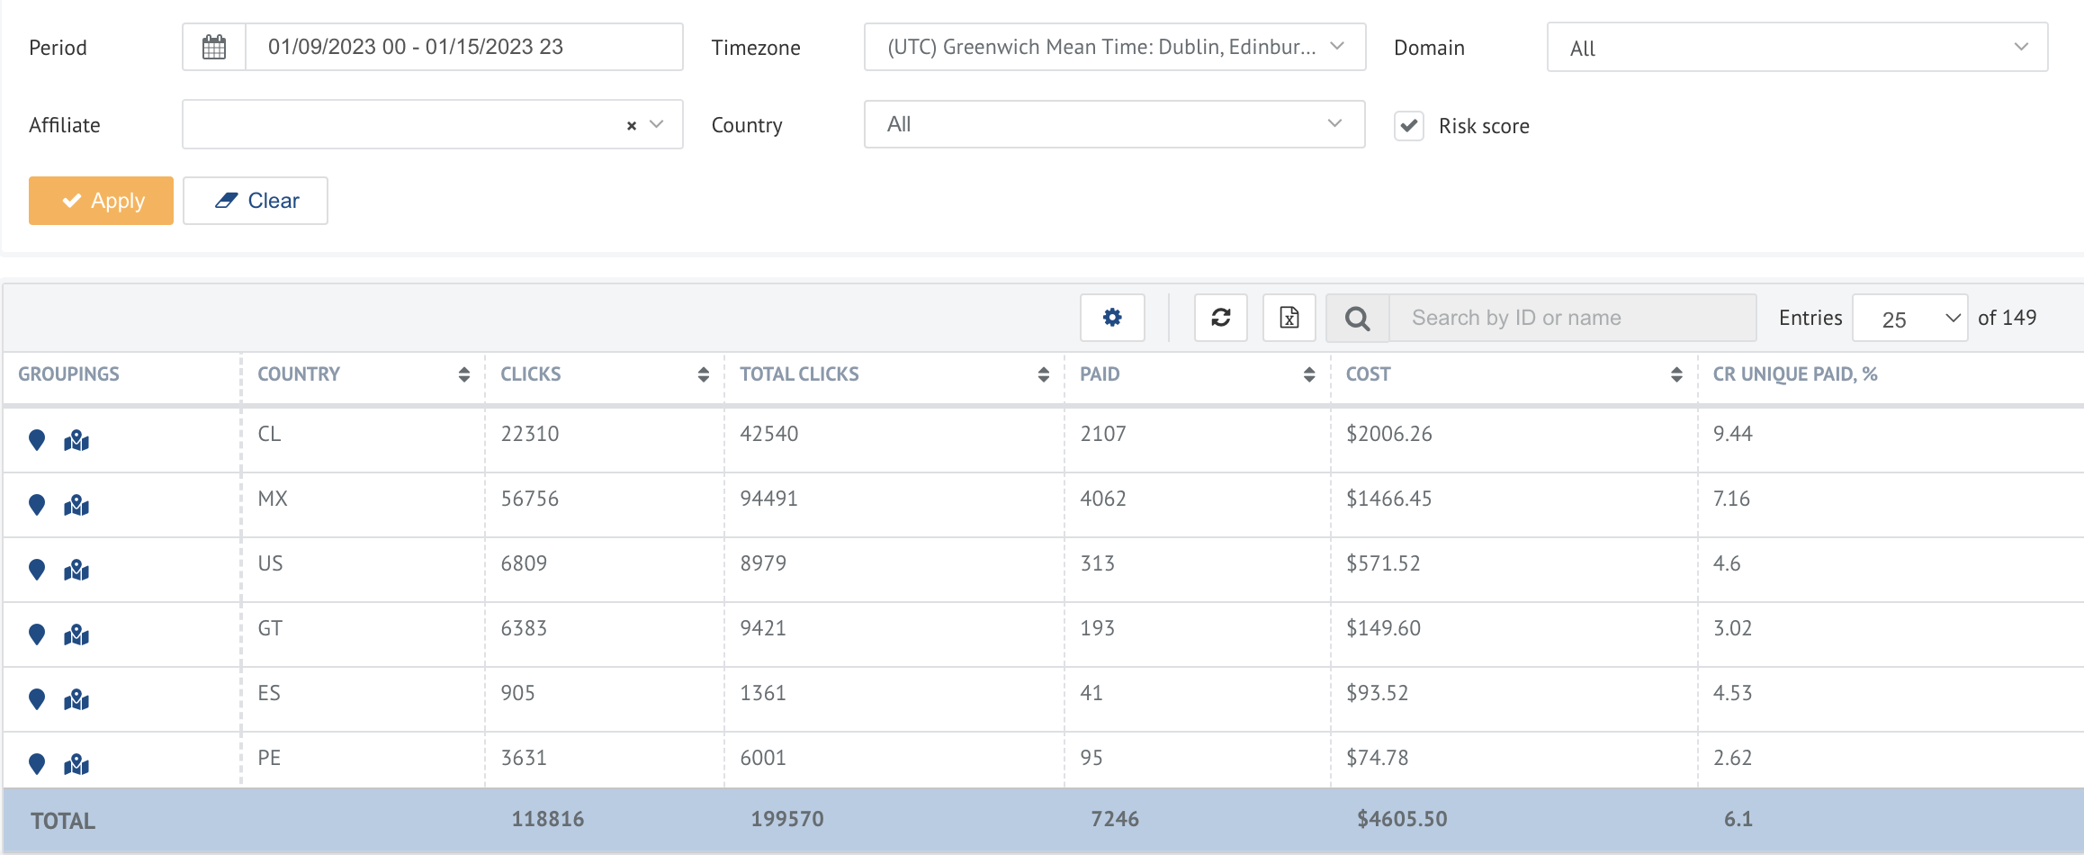The image size is (2084, 855).
Task: Click the Period date range field
Action: tap(464, 47)
